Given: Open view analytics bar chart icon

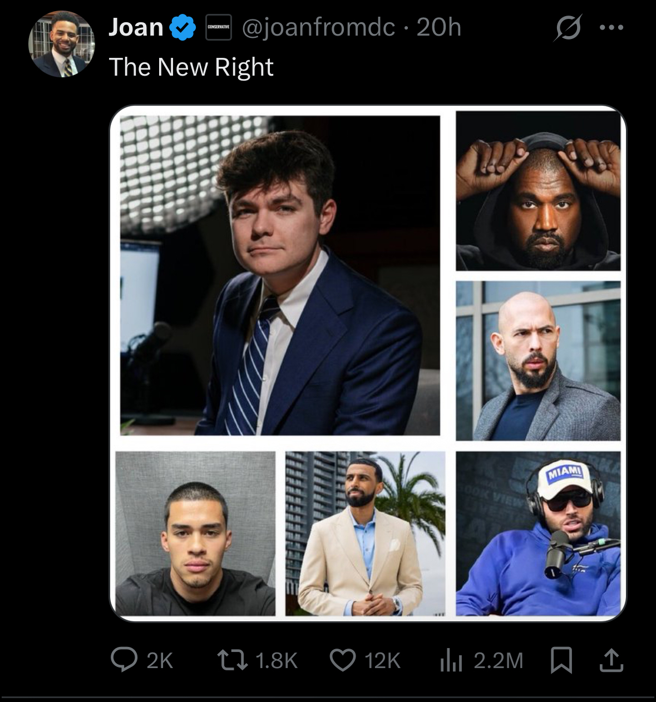Looking at the screenshot, I should tap(451, 660).
